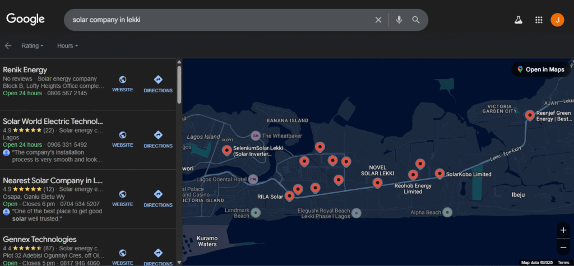Click the Google logo
The image size is (574, 266).
click(x=26, y=19)
